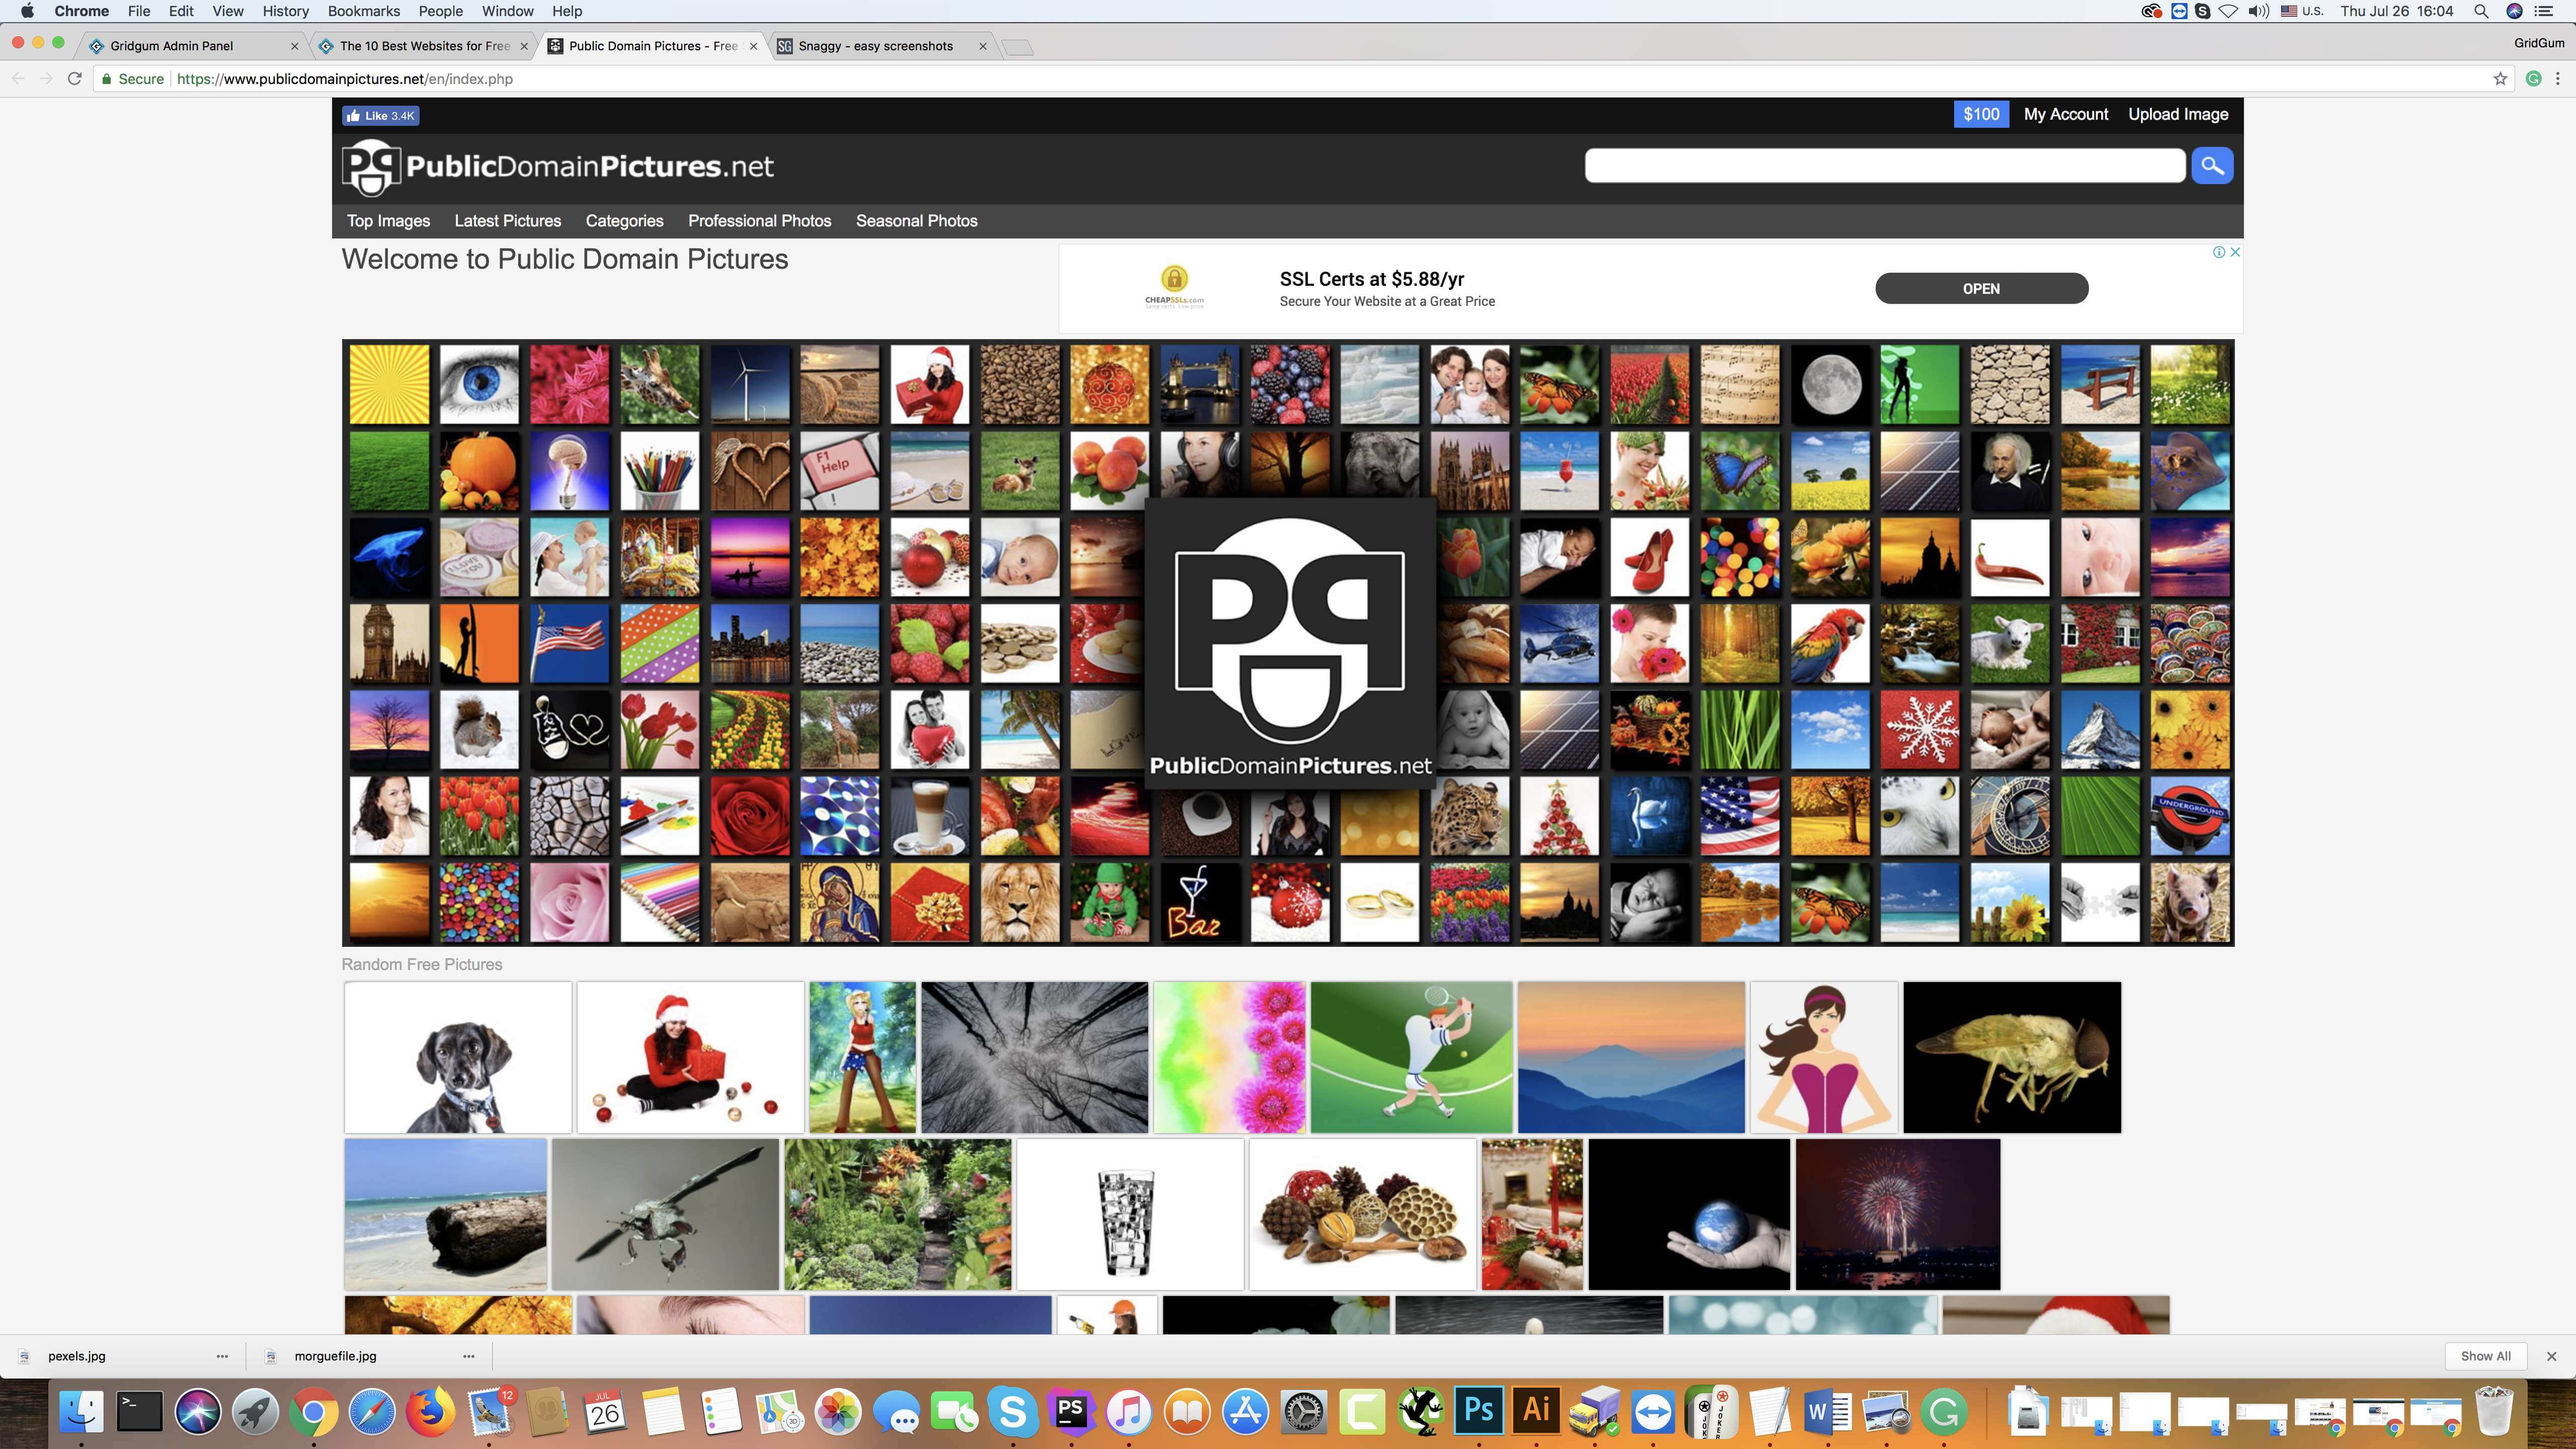Open iTunes from the Dock
2576x1449 pixels.
click(1129, 1412)
